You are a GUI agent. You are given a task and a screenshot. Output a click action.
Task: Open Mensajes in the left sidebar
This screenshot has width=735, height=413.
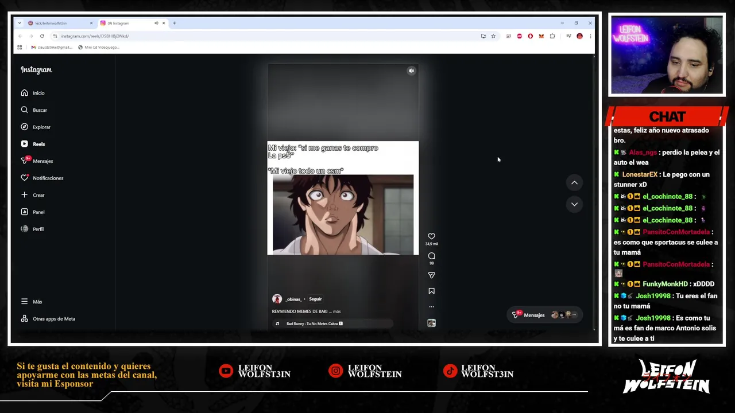(x=37, y=161)
